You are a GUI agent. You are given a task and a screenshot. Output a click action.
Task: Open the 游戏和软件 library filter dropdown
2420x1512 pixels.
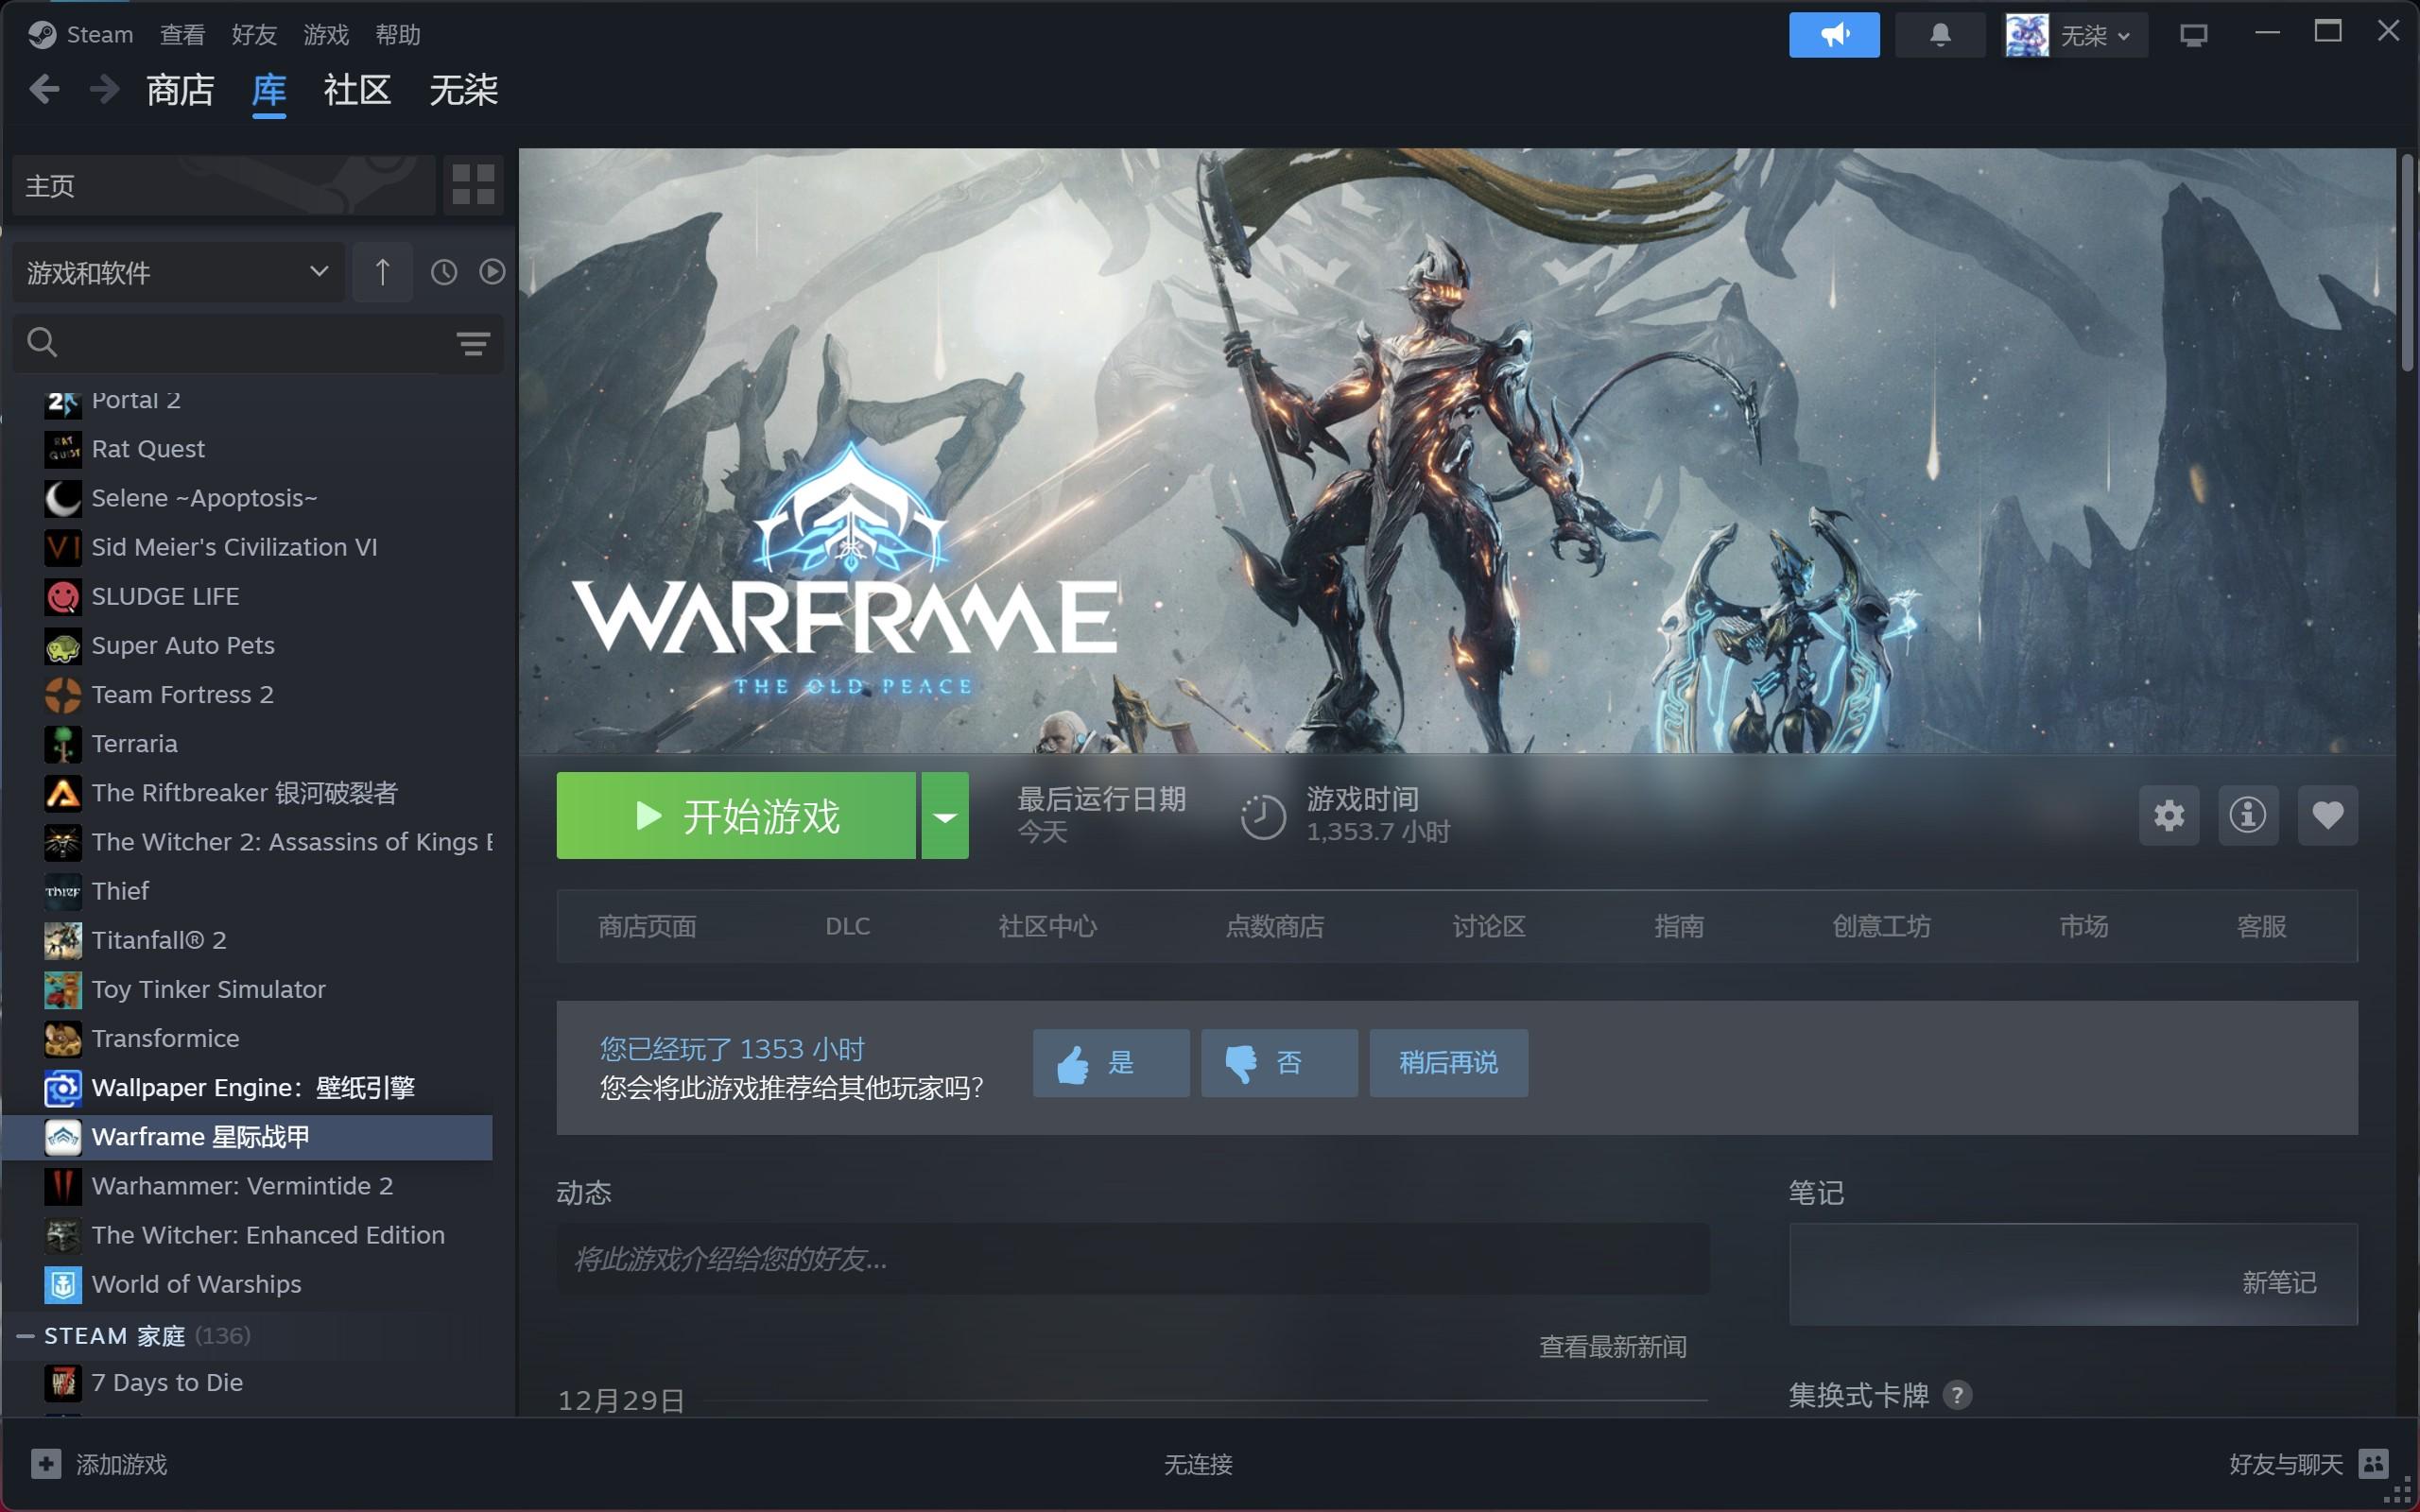[178, 272]
